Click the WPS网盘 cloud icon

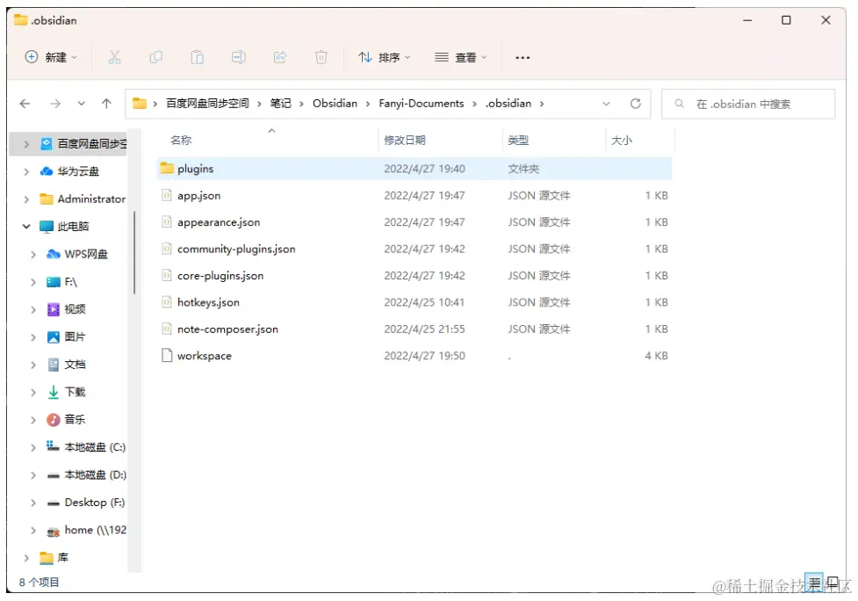coord(53,254)
